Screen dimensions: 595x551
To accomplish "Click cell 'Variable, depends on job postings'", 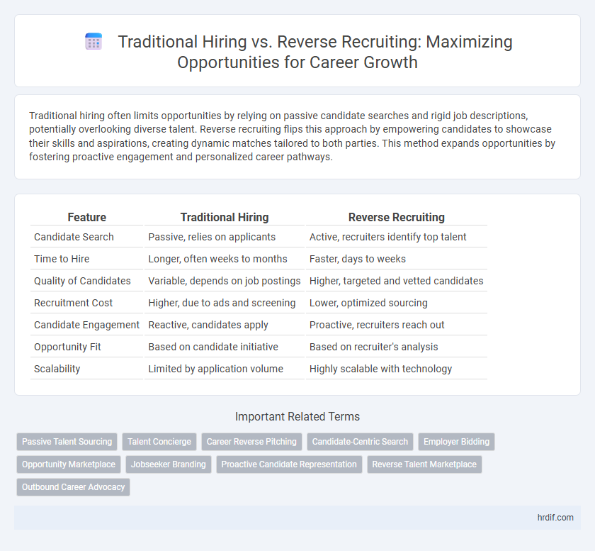I will coord(225,281).
